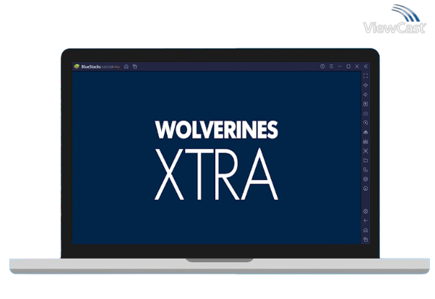Go to Android home from the sidebar bottom
Screen dimensions: 435x299
(x=366, y=230)
